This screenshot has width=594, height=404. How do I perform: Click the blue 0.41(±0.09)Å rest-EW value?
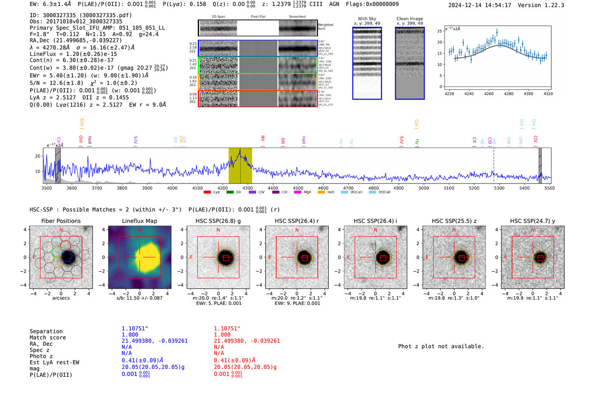pos(143,360)
